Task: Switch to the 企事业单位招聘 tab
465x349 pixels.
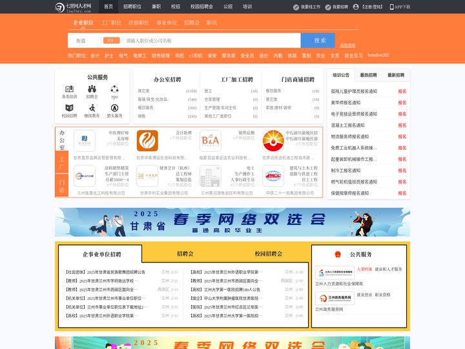Action: click(x=102, y=255)
